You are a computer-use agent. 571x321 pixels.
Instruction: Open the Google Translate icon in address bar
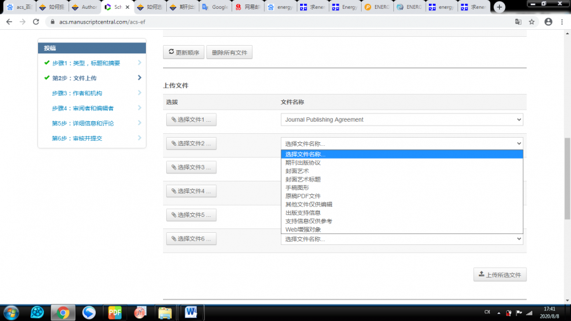518,22
